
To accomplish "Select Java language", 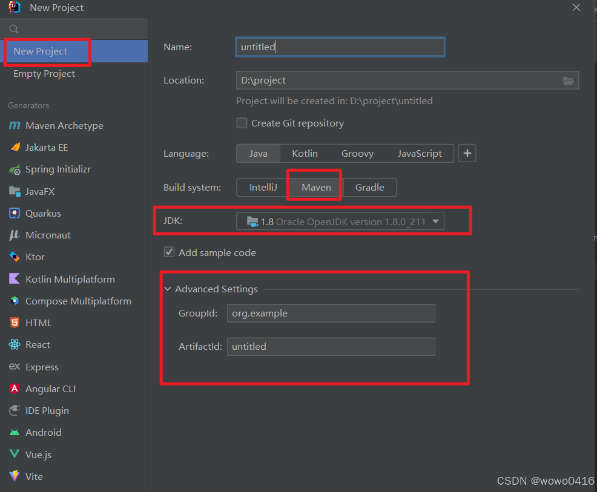I will (x=258, y=153).
